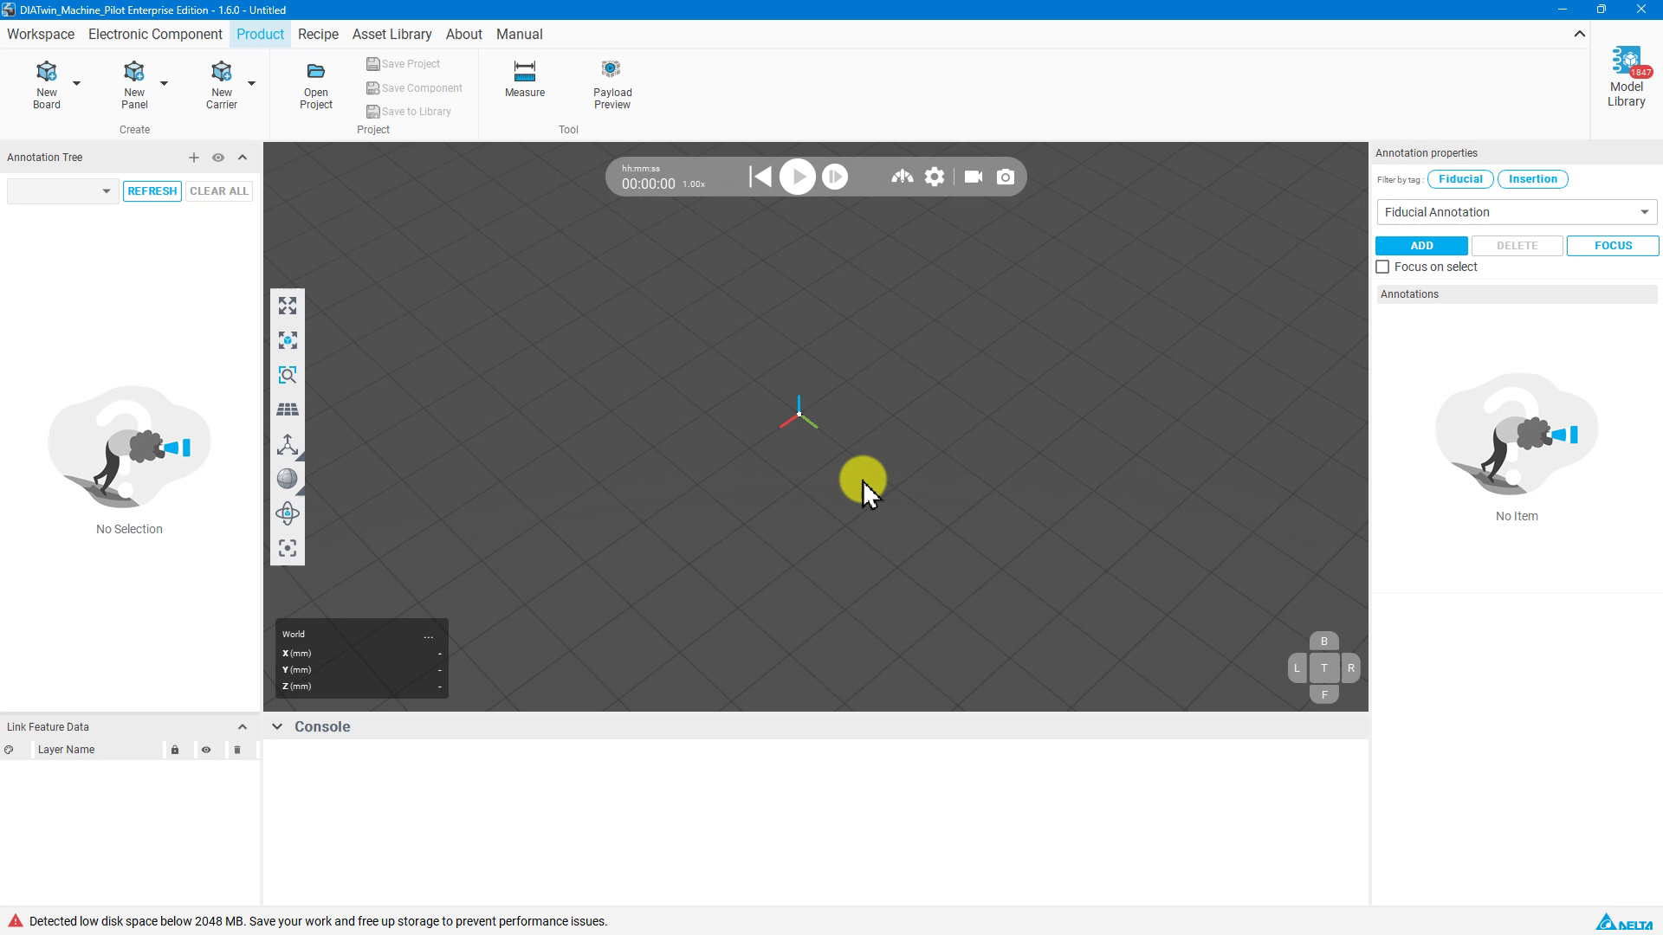Click the center target viewport tool

pyautogui.click(x=288, y=548)
